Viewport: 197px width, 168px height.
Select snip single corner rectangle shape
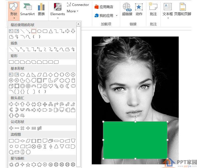click(x=23, y=62)
